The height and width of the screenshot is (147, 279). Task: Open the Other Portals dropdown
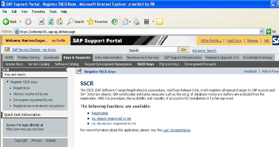[x=211, y=41]
